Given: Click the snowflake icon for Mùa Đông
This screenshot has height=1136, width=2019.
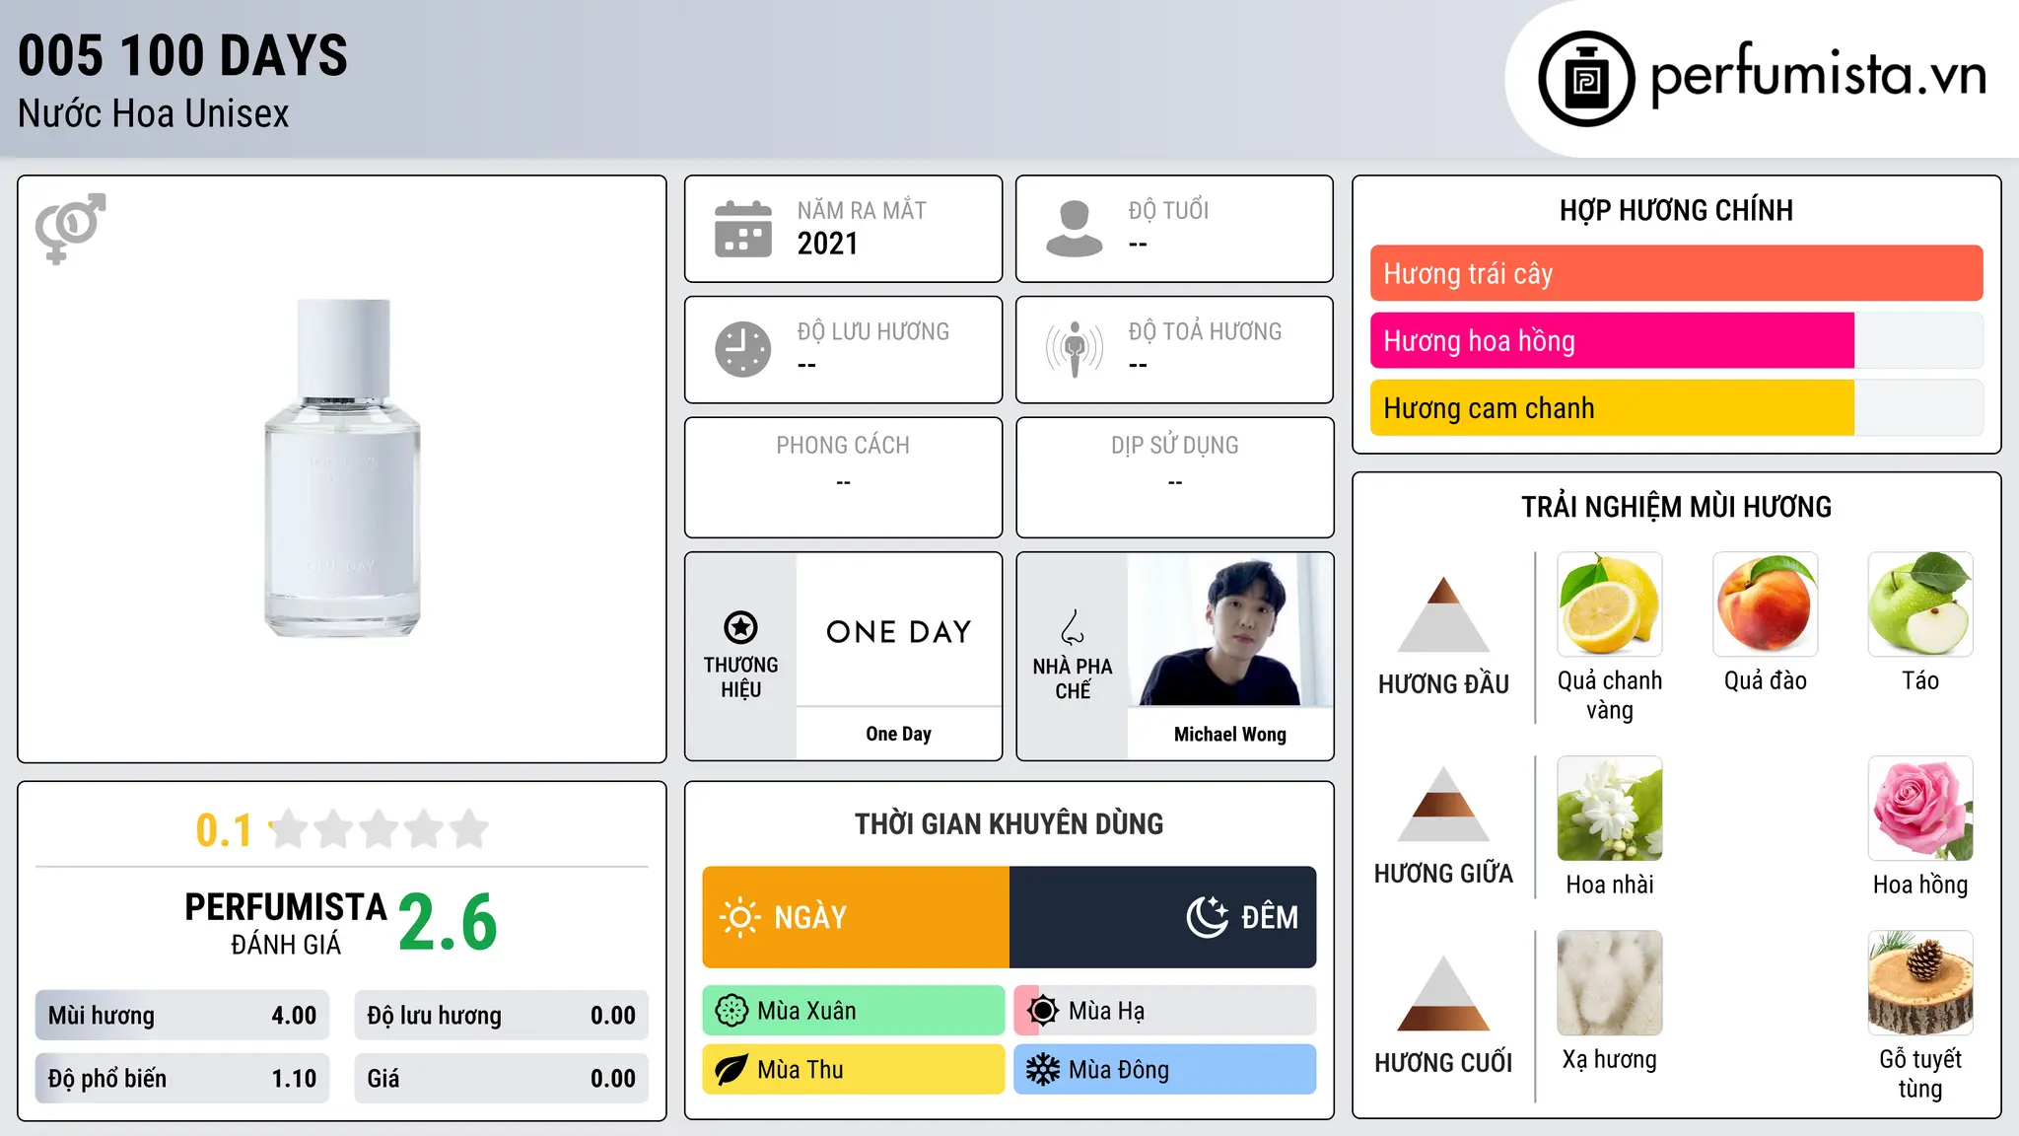Looking at the screenshot, I should pos(1043,1070).
